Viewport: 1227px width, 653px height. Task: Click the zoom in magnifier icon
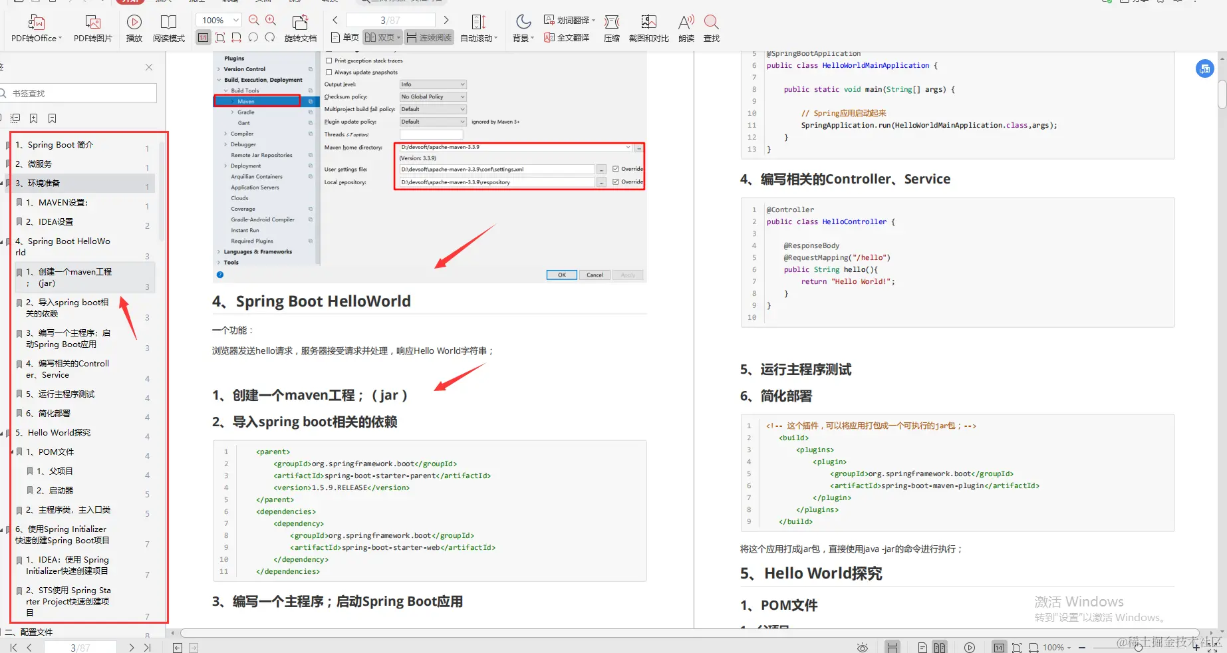(x=271, y=21)
